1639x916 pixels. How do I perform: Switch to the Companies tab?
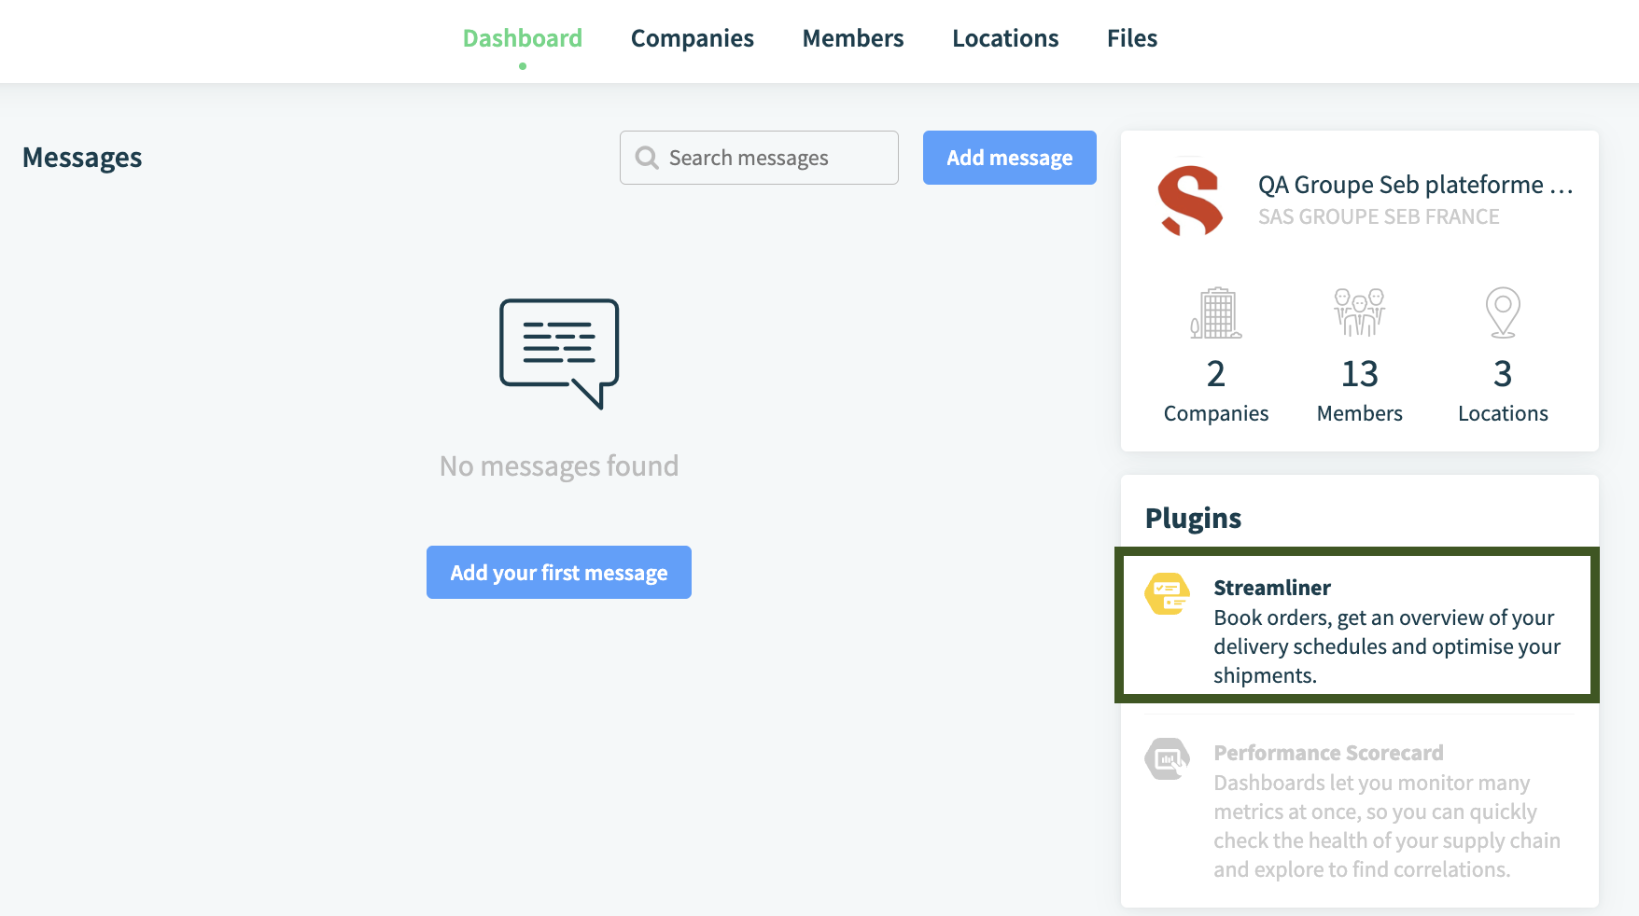(692, 38)
